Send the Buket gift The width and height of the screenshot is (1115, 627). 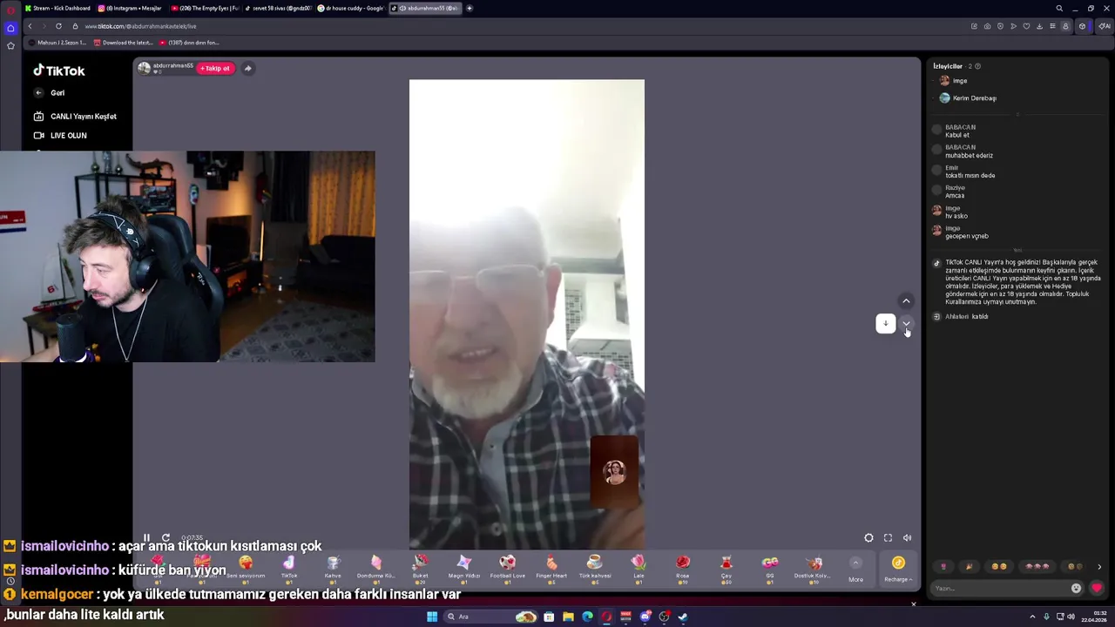point(421,567)
